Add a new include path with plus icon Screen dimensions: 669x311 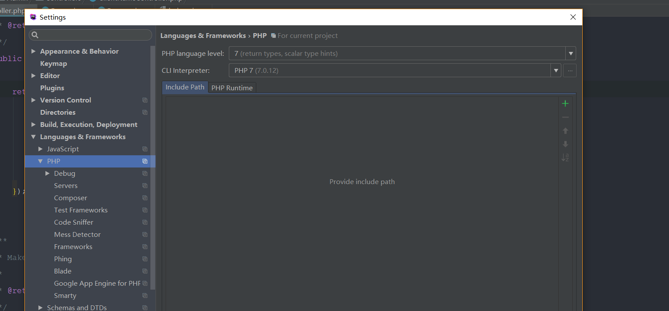[565, 103]
